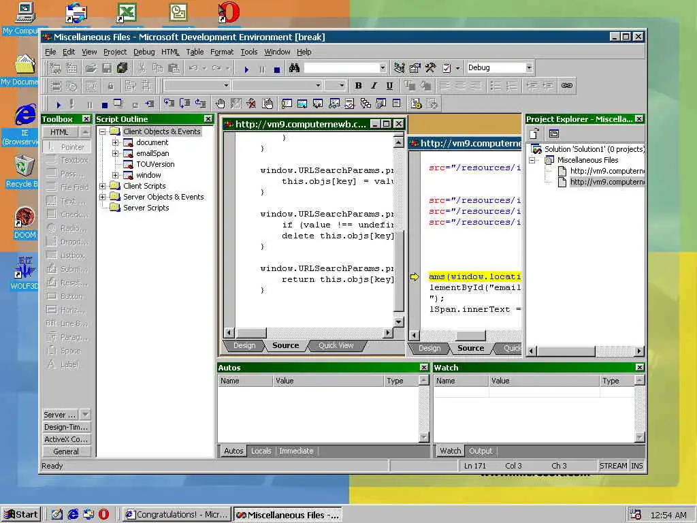Expand Server Objects & Events folder

click(x=102, y=197)
